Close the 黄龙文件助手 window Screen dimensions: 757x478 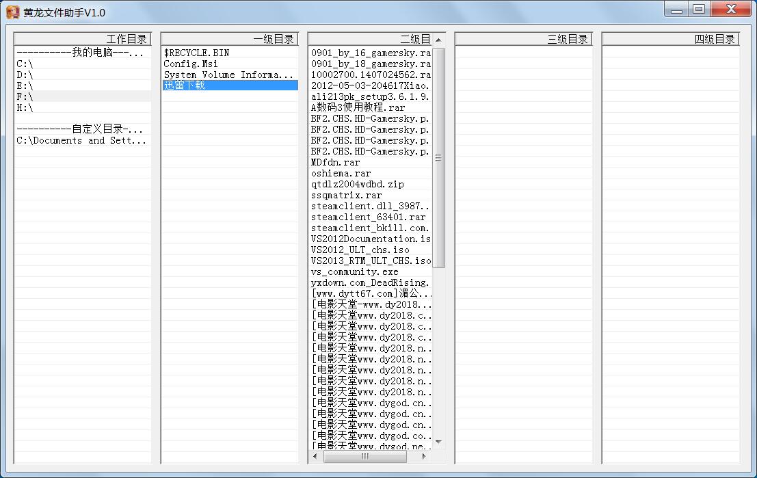731,9
